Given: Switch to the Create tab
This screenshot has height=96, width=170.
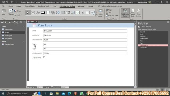Looking at the screenshot, I should point(19,6).
